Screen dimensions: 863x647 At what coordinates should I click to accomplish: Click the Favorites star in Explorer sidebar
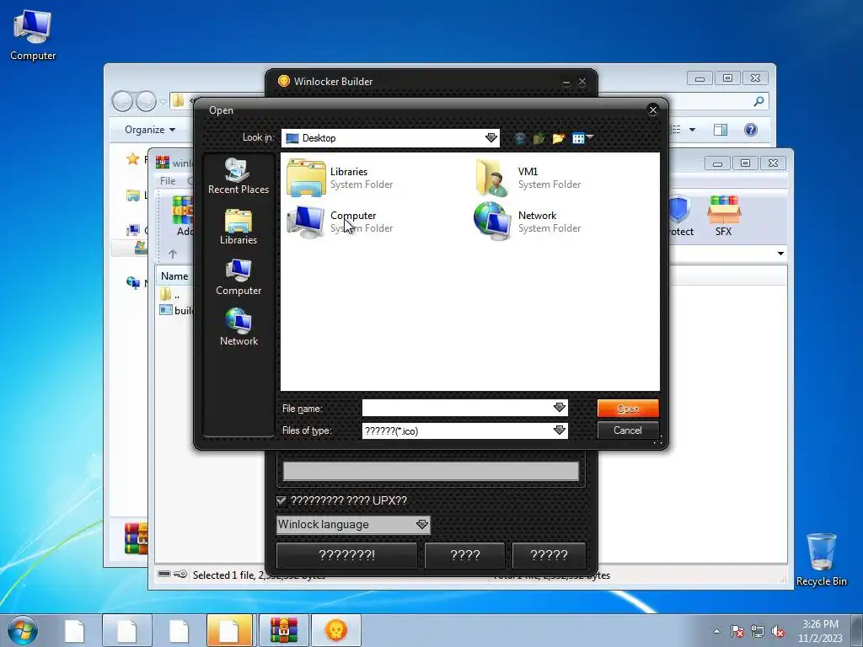[x=132, y=159]
